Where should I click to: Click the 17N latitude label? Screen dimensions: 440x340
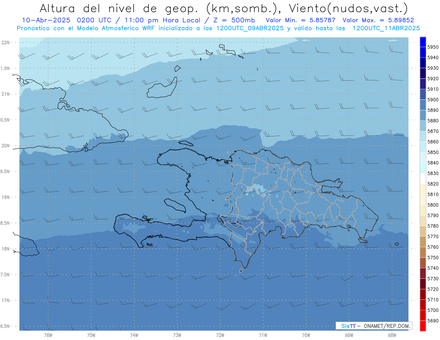pos(5,300)
